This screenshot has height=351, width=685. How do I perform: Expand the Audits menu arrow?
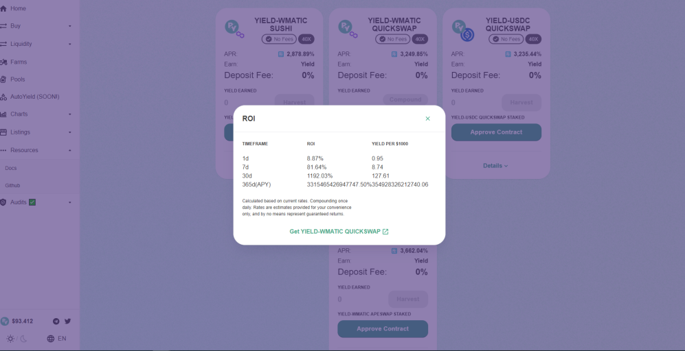click(70, 202)
